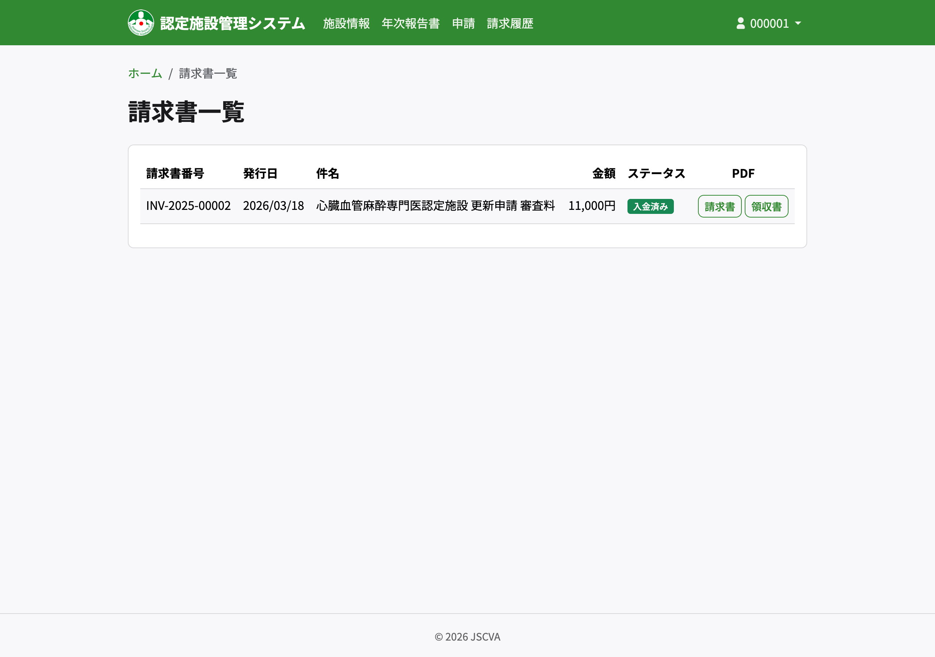
Task: Click the 入金済み status badge
Action: tap(650, 206)
